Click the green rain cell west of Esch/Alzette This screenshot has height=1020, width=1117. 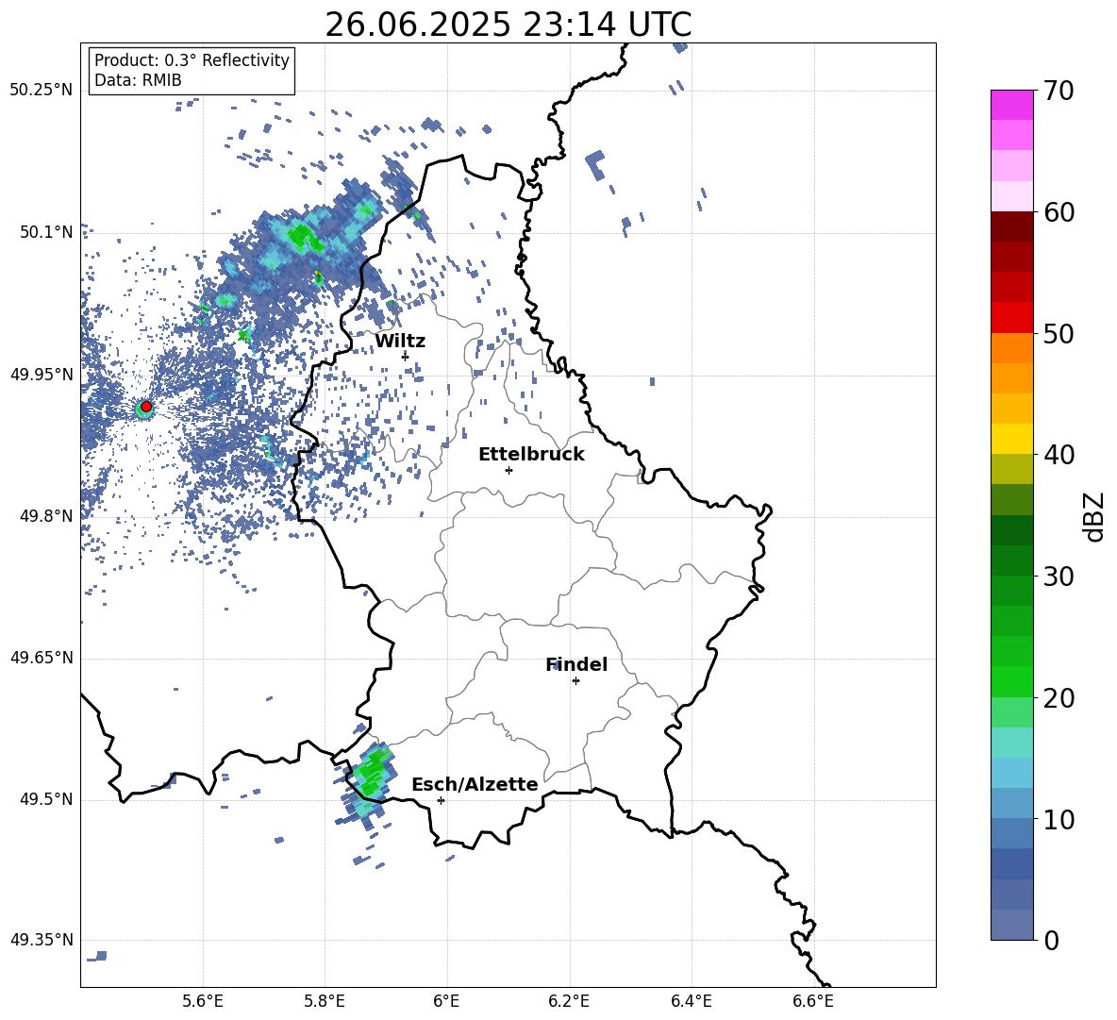tap(372, 777)
